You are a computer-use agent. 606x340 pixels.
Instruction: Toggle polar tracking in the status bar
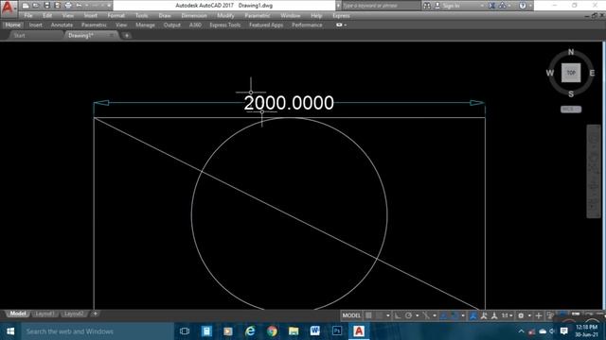pos(408,315)
